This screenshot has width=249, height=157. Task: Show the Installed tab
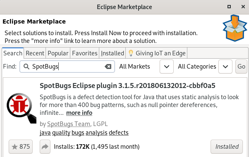tap(113, 53)
